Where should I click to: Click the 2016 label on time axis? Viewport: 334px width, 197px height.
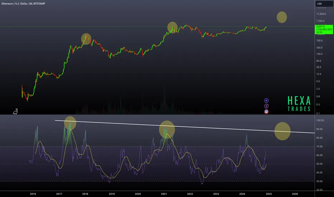[x=33, y=194]
